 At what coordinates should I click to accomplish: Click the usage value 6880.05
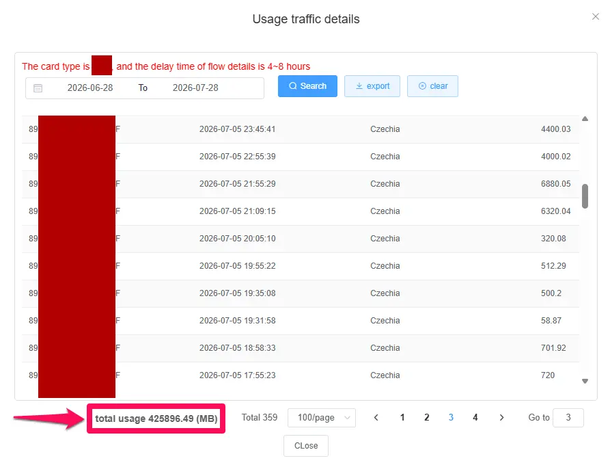555,184
